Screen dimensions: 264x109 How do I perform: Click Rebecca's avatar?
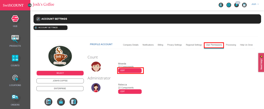click(96, 88)
